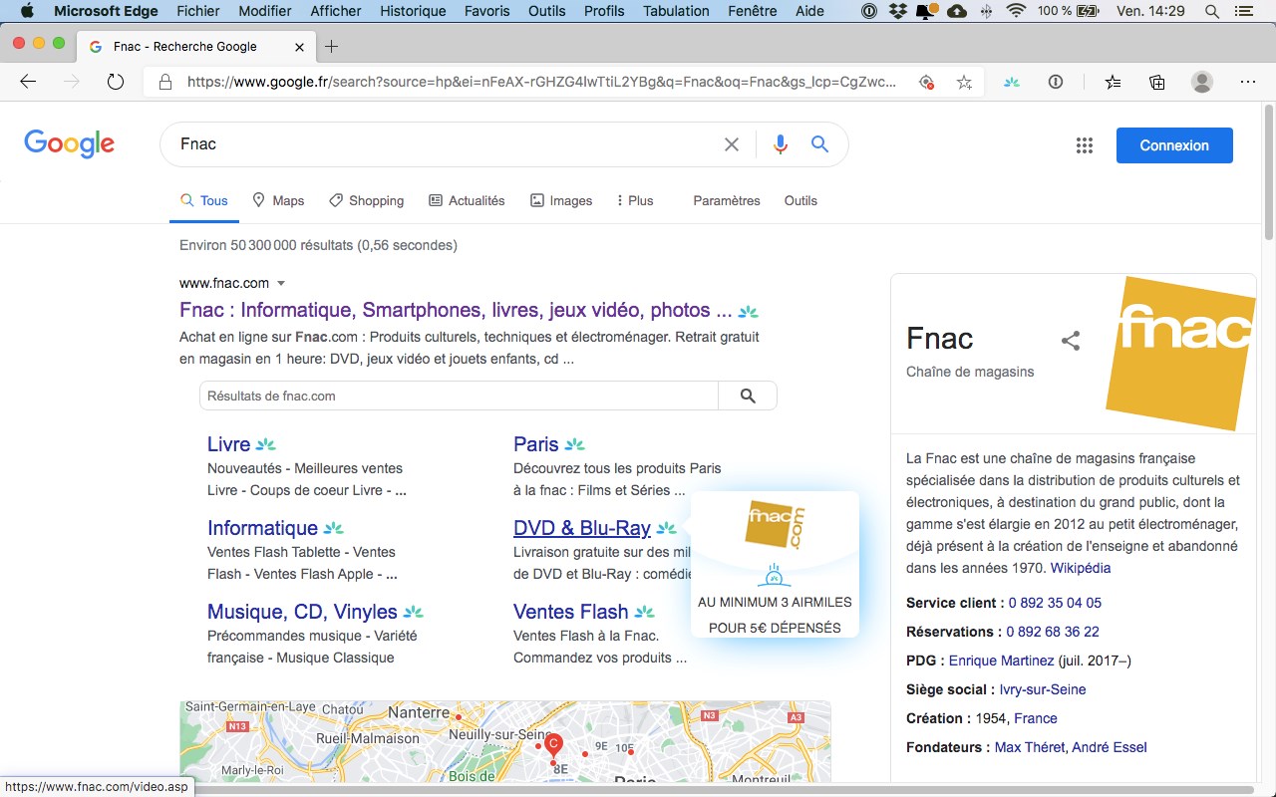Switch to the Actualités results tab
Viewport: 1276px width, 797px height.
(467, 200)
